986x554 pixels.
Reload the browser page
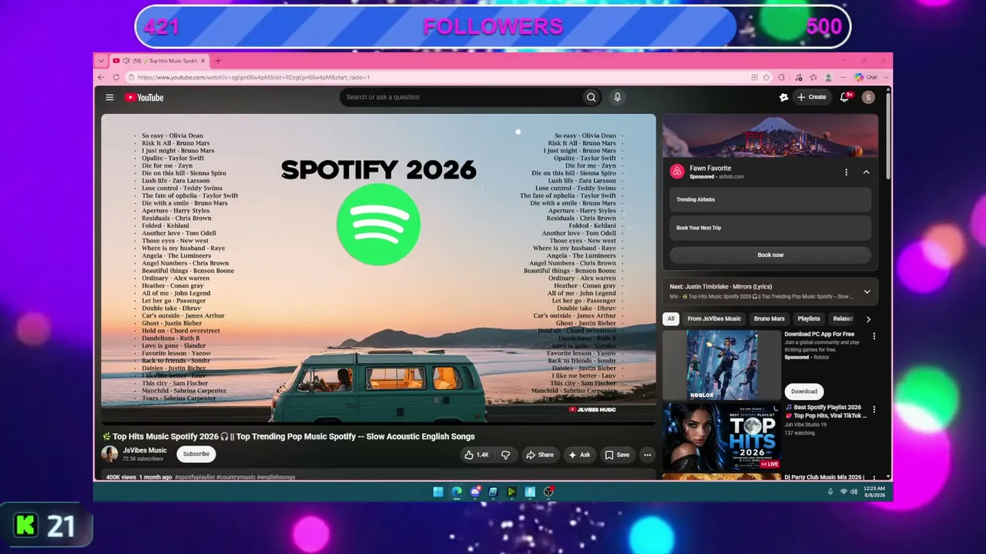[x=116, y=78]
